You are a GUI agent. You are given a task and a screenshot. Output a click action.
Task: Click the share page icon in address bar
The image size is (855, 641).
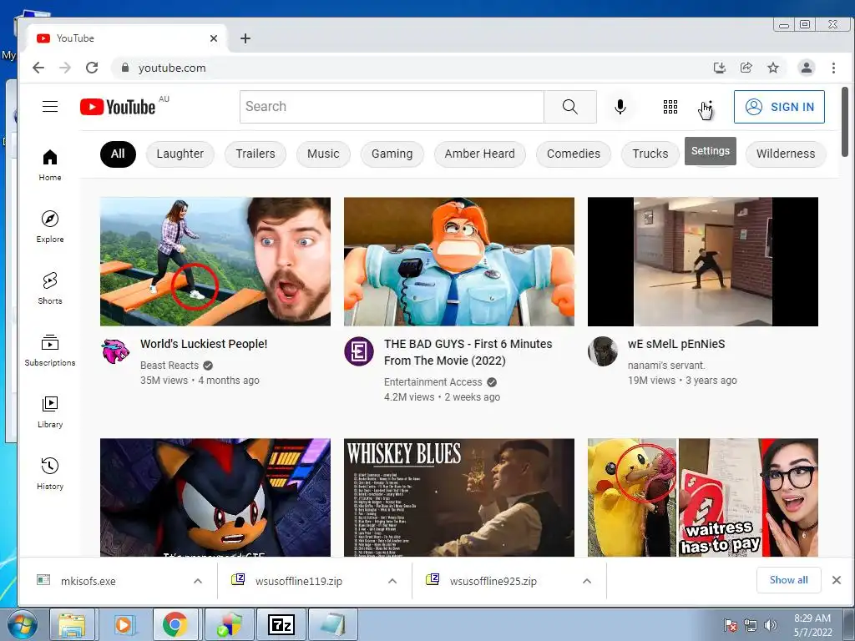(746, 68)
